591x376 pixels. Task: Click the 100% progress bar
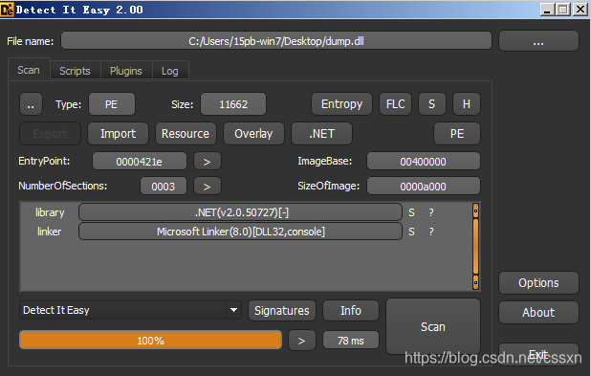150,341
